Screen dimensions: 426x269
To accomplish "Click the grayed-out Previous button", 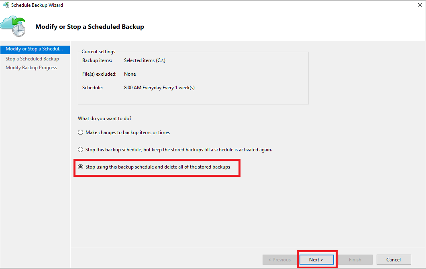I will click(x=279, y=259).
